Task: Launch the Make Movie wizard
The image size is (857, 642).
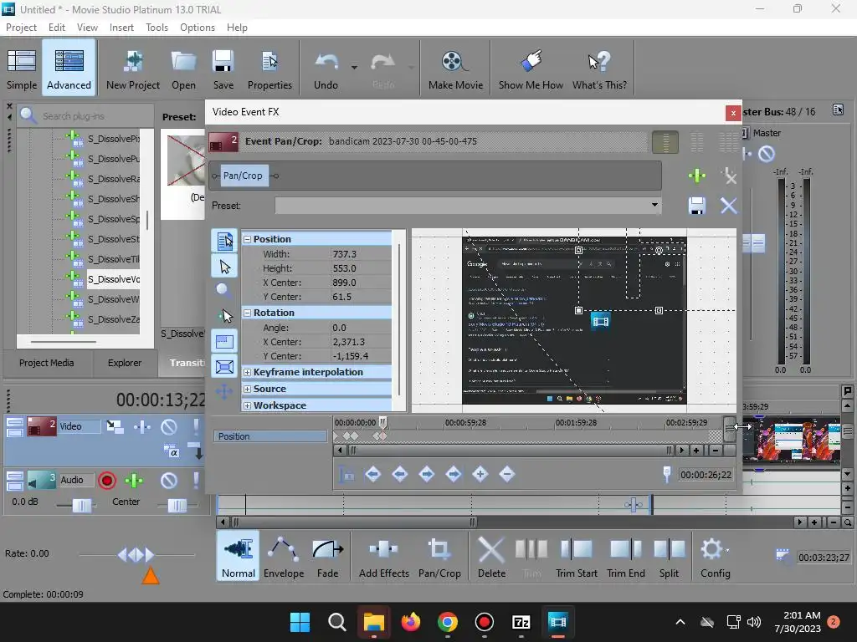Action: 455,69
